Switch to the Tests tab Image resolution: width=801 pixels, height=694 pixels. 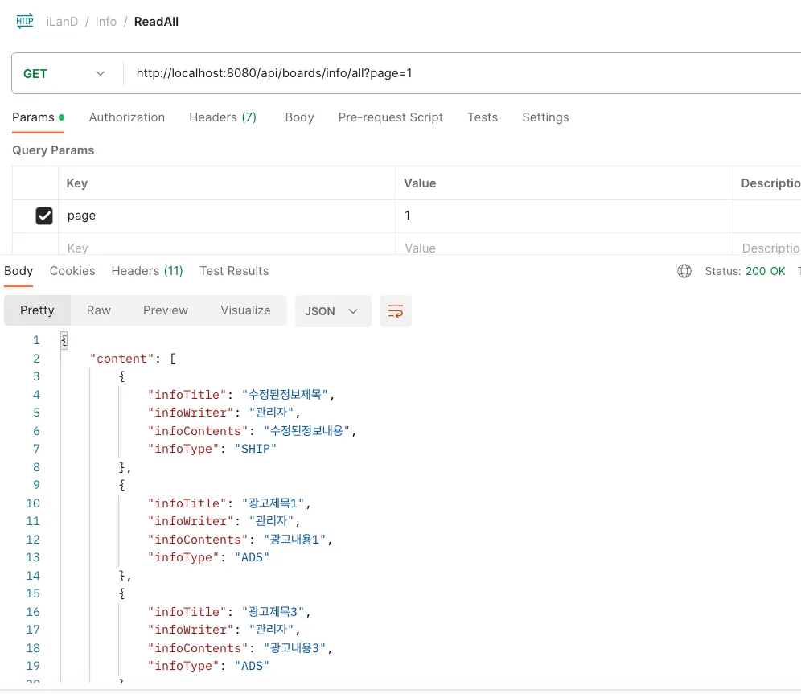tap(482, 117)
